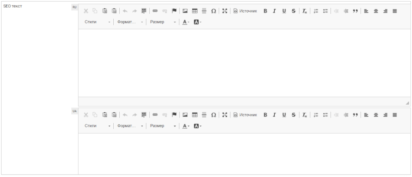Insert block quote in UA editor

(x=355, y=115)
